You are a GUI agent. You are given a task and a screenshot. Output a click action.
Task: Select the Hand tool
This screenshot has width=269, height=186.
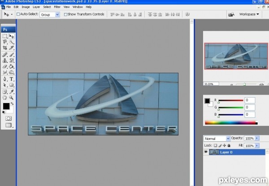pyautogui.click(x=5, y=98)
